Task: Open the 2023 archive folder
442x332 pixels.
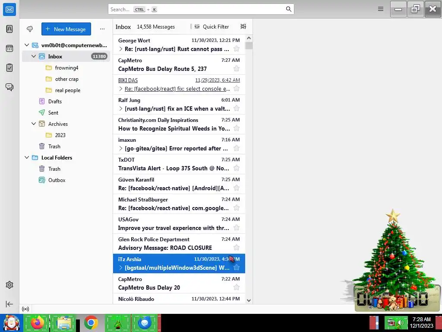Action: click(66, 135)
